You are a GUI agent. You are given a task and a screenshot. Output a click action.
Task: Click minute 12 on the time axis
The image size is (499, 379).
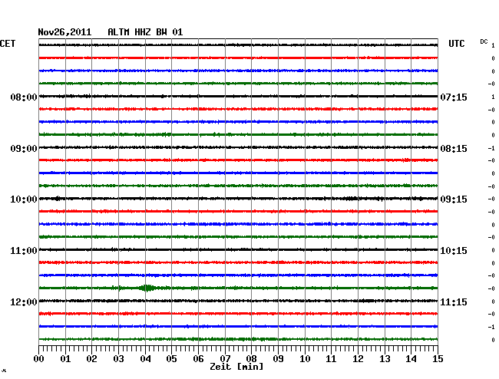[x=358, y=359]
